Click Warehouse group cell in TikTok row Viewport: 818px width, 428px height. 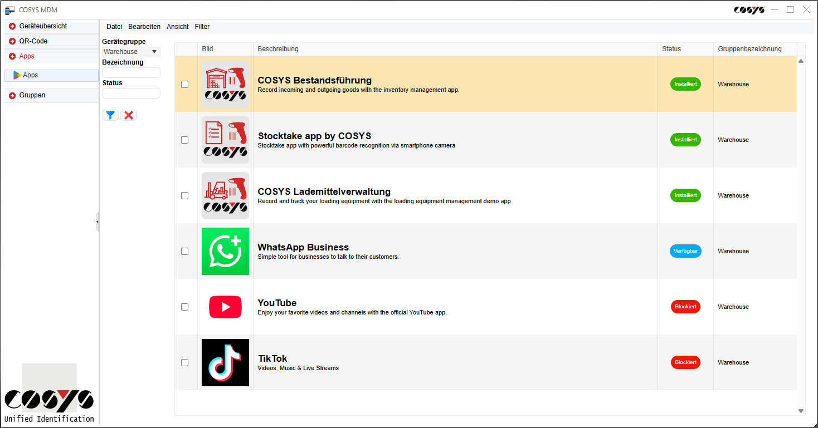pos(755,362)
